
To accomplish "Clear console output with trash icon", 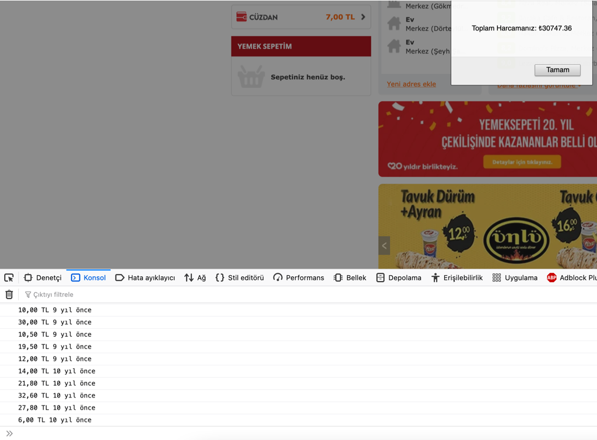I will pyautogui.click(x=9, y=294).
